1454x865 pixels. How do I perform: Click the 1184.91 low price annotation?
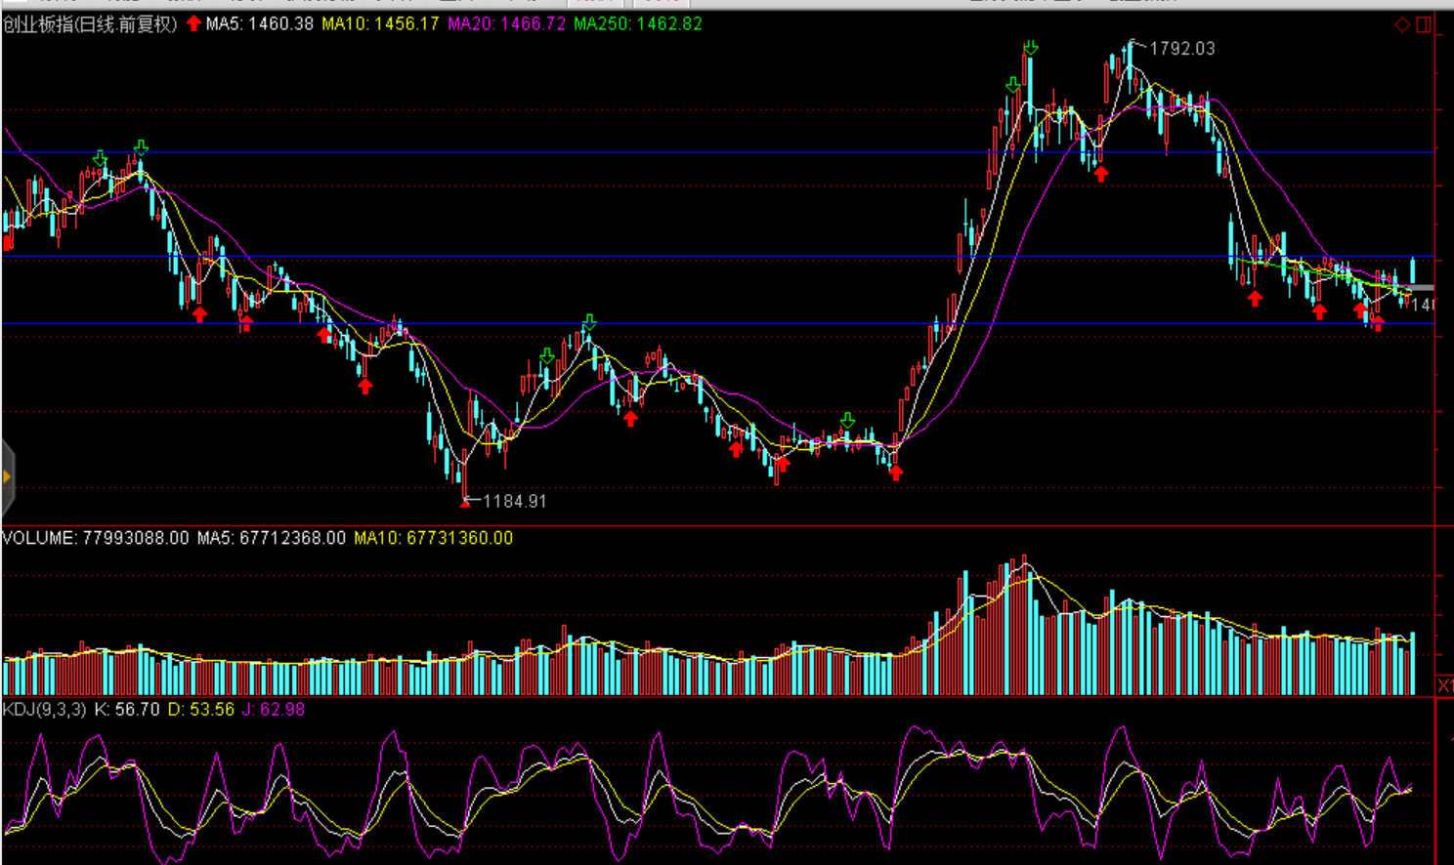point(514,501)
